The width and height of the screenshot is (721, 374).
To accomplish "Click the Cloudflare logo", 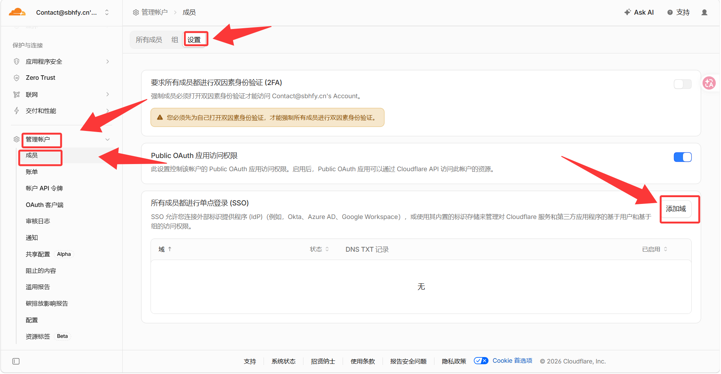I will coord(17,12).
